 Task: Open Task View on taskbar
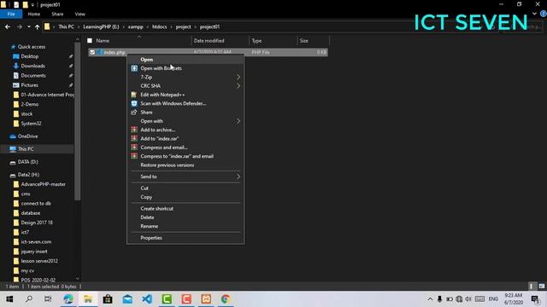[48, 299]
